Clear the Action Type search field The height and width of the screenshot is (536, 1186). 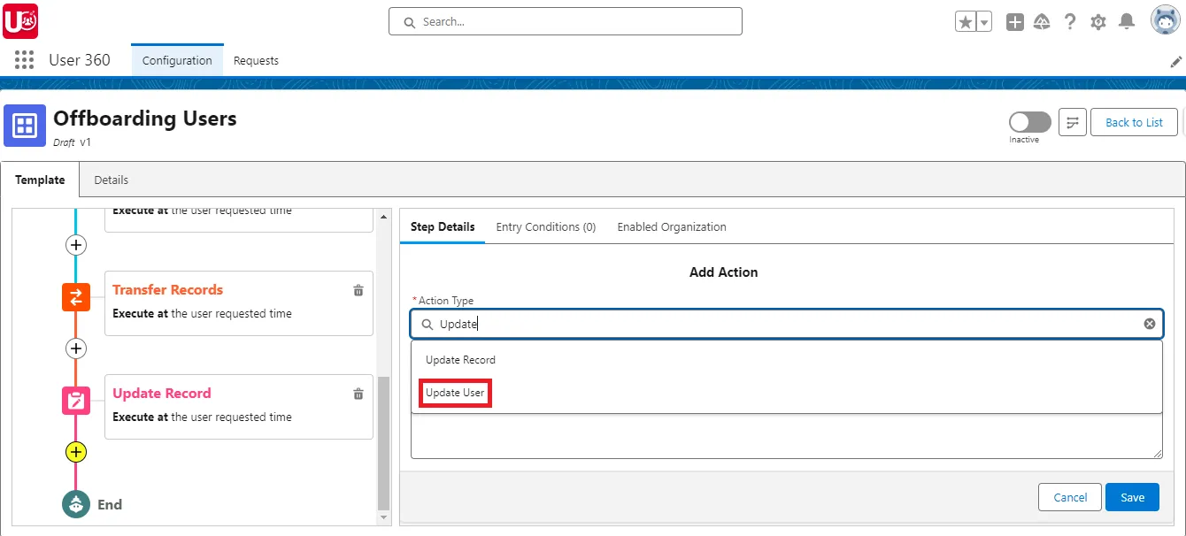[x=1150, y=323]
